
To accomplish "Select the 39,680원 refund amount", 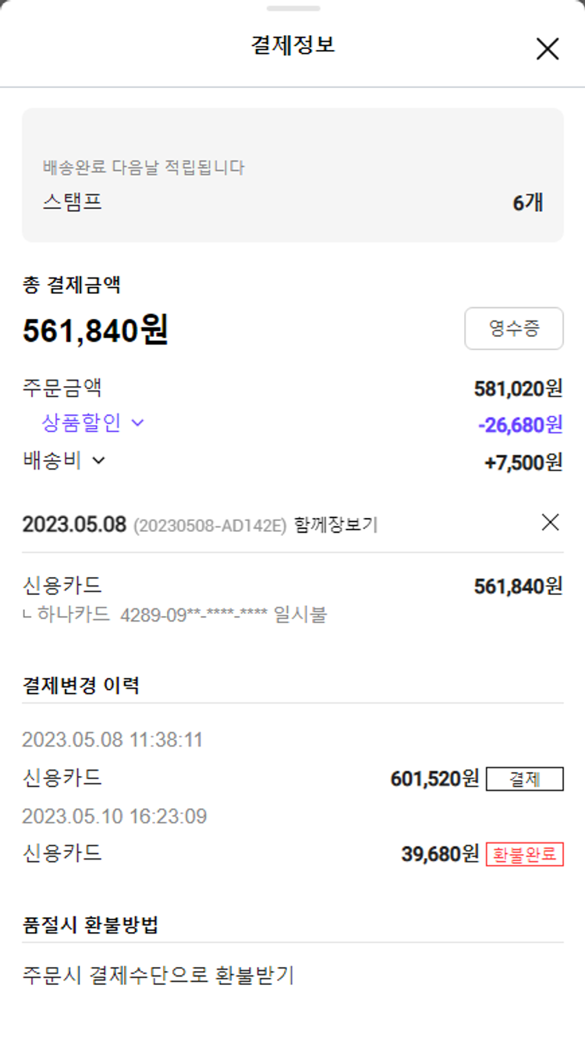I will click(x=440, y=854).
